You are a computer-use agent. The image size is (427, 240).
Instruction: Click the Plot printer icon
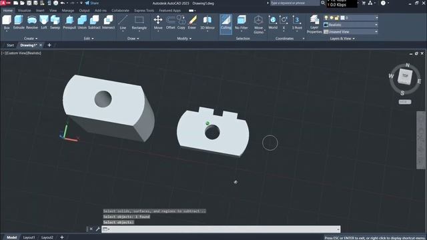pos(55,3)
